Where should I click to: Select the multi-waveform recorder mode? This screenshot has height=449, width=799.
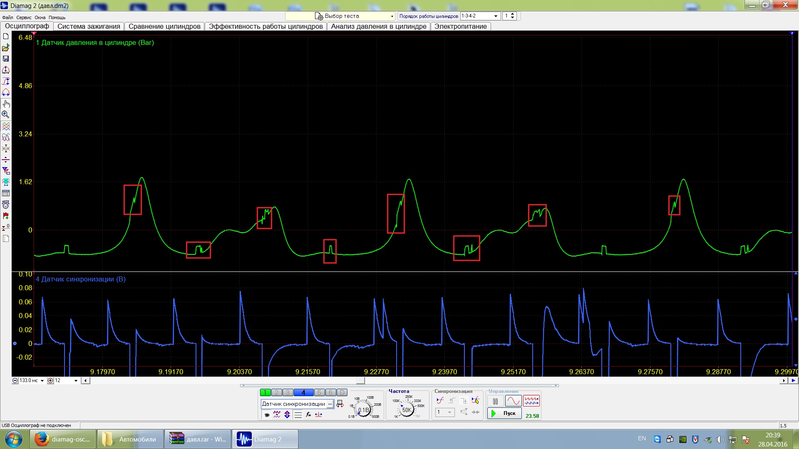pyautogui.click(x=531, y=401)
